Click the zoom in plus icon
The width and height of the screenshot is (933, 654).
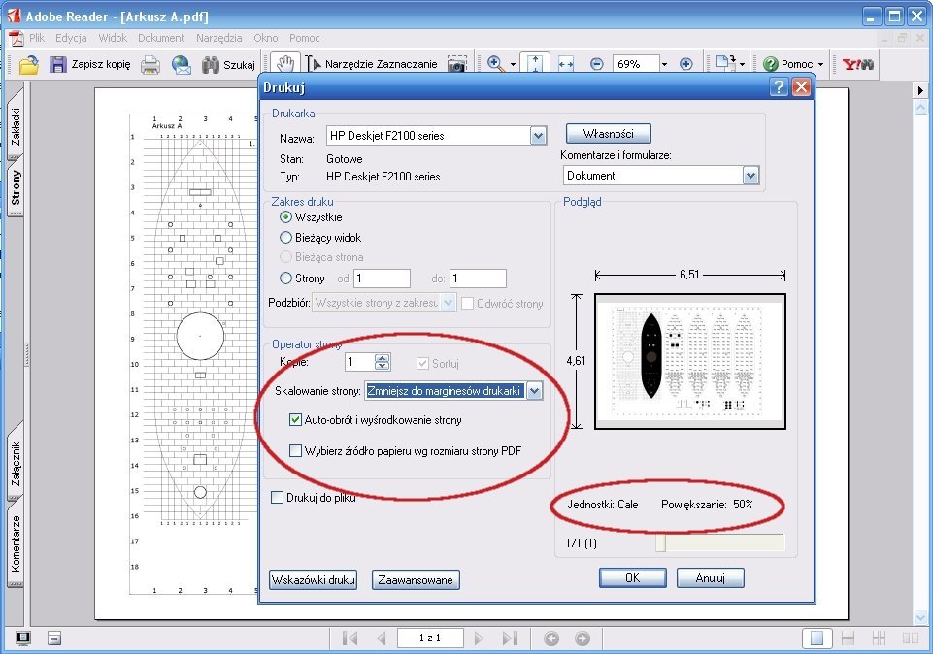pyautogui.click(x=686, y=64)
